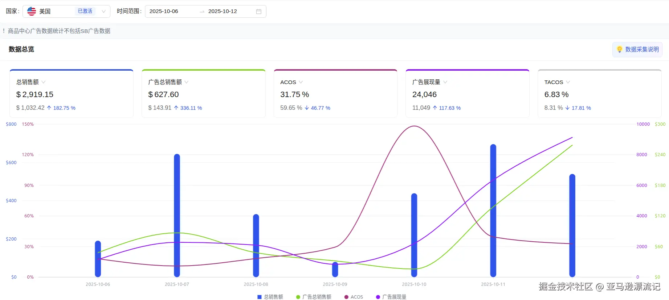Click the 广告总销售额 green legend dot
The width and height of the screenshot is (669, 300).
298,297
